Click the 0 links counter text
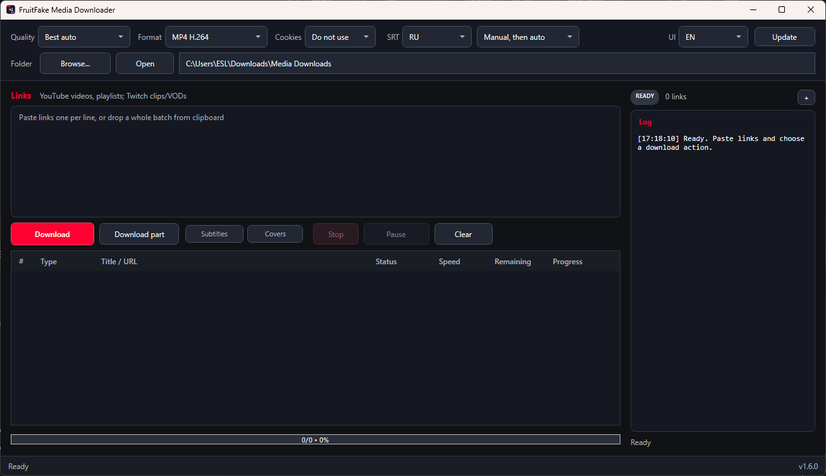Viewport: 826px width, 476px height. 675,97
